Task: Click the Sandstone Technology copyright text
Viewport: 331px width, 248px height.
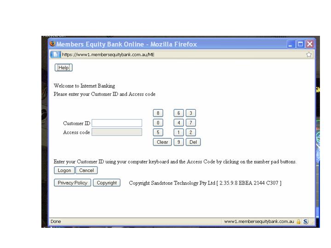Action: click(205, 183)
